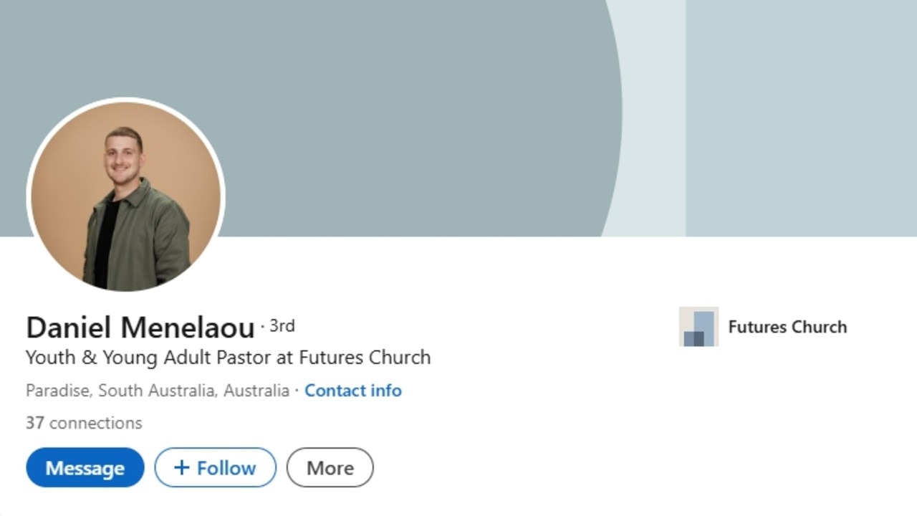This screenshot has width=917, height=516.
Task: View the 37 connections count
Action: coord(84,423)
